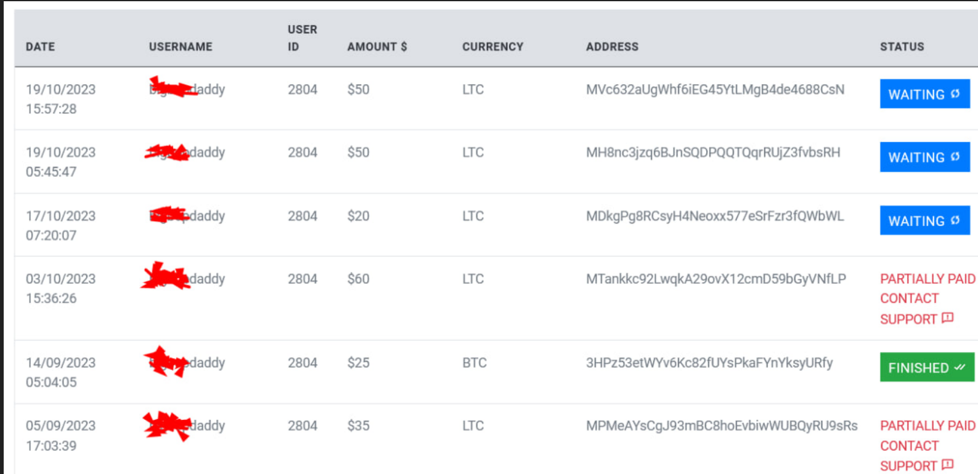The height and width of the screenshot is (474, 978).
Task: Click the USERNAME column header
Action: (181, 47)
